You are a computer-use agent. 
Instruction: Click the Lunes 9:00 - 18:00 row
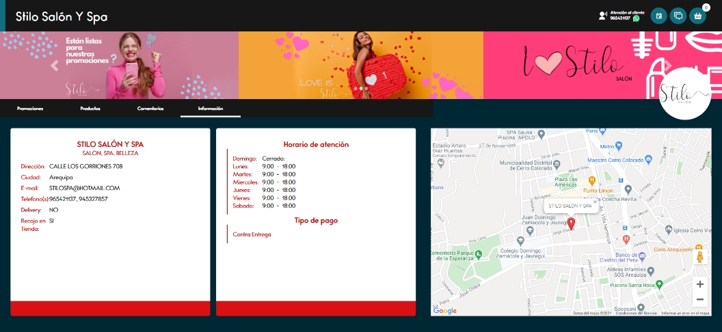[x=264, y=167]
